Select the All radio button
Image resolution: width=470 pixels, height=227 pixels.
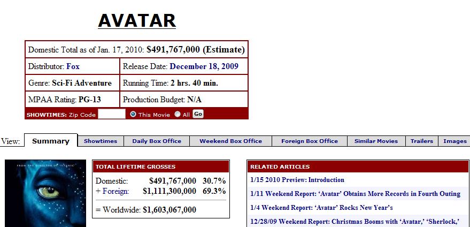(178, 115)
